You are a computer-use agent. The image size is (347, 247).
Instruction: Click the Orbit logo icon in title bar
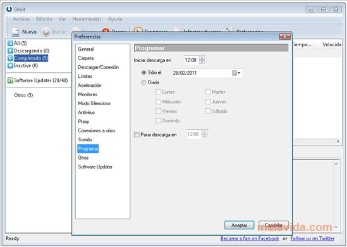pos(9,9)
